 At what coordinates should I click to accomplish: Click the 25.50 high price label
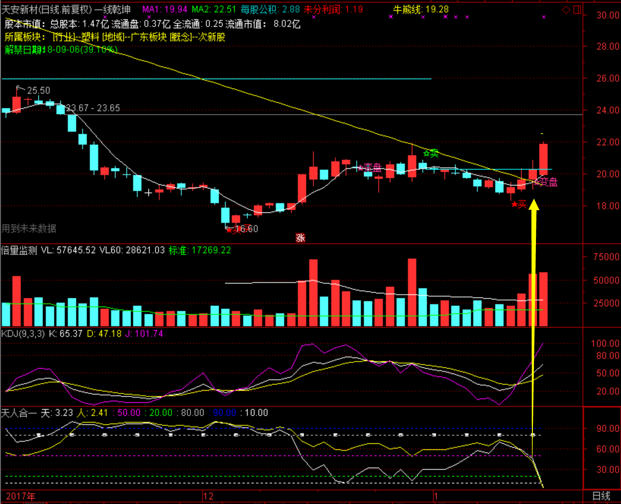[x=38, y=90]
